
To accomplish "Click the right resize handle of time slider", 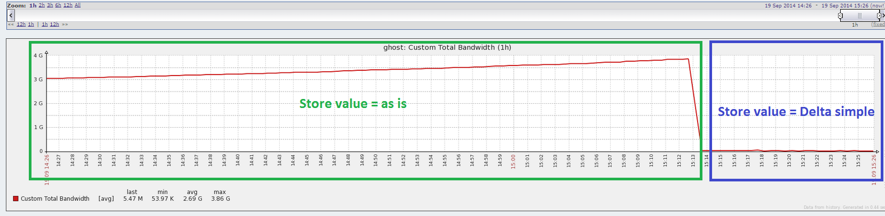I will 879,15.
